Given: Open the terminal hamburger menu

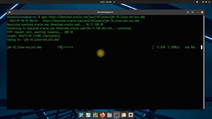Looking at the screenshot, I should [192, 12].
